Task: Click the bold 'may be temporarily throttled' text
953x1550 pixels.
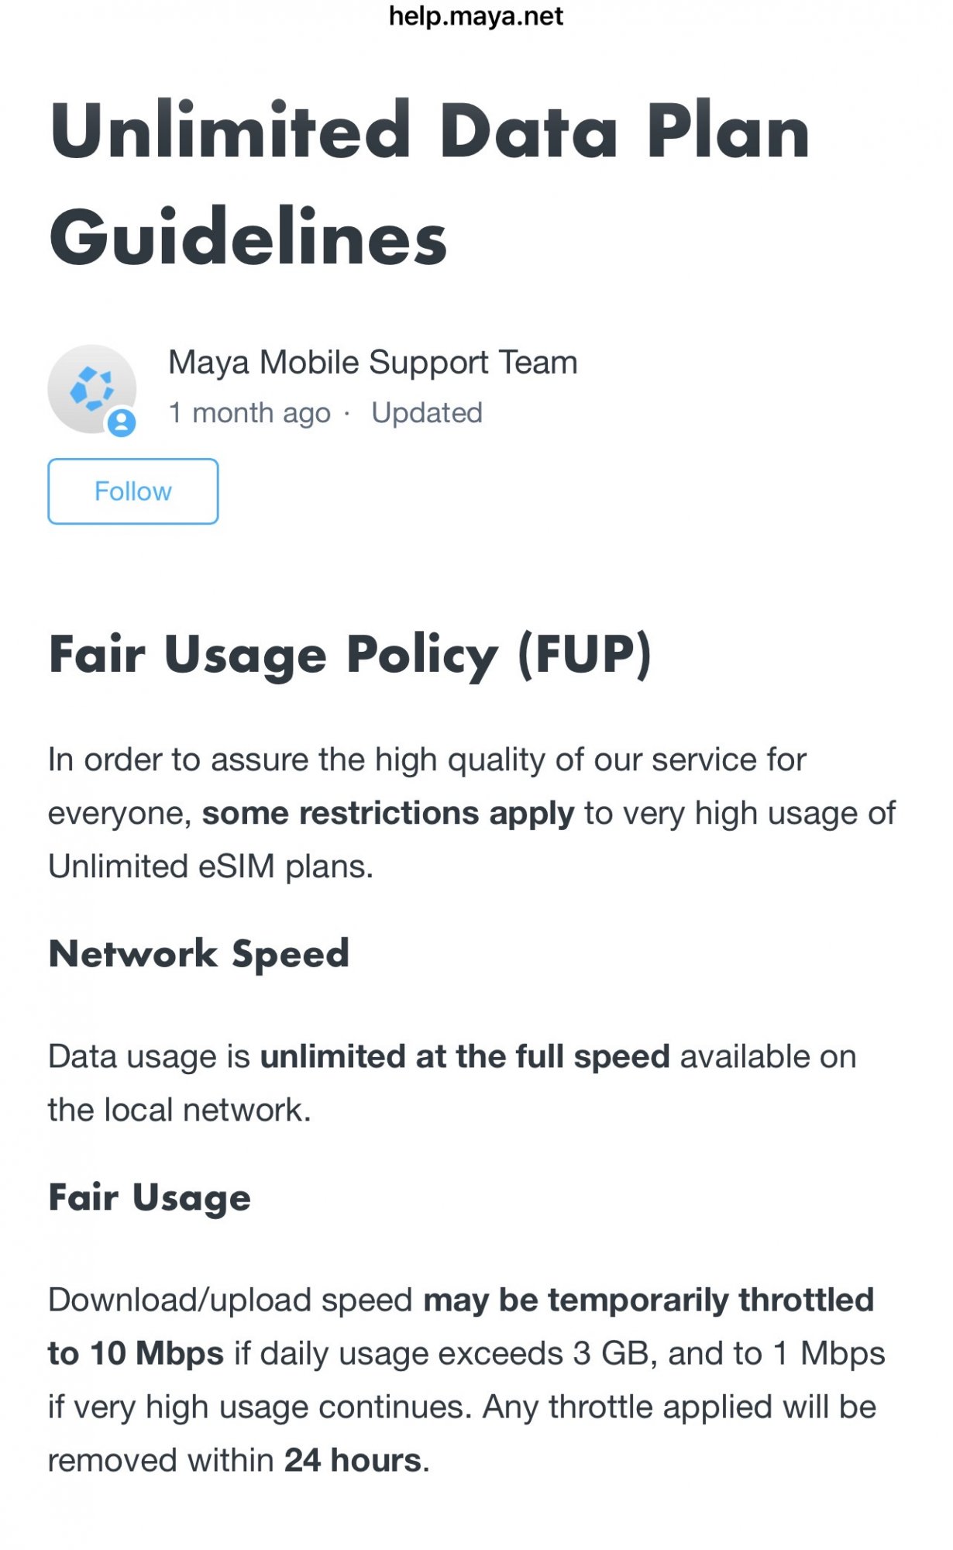Action: pos(649,1300)
